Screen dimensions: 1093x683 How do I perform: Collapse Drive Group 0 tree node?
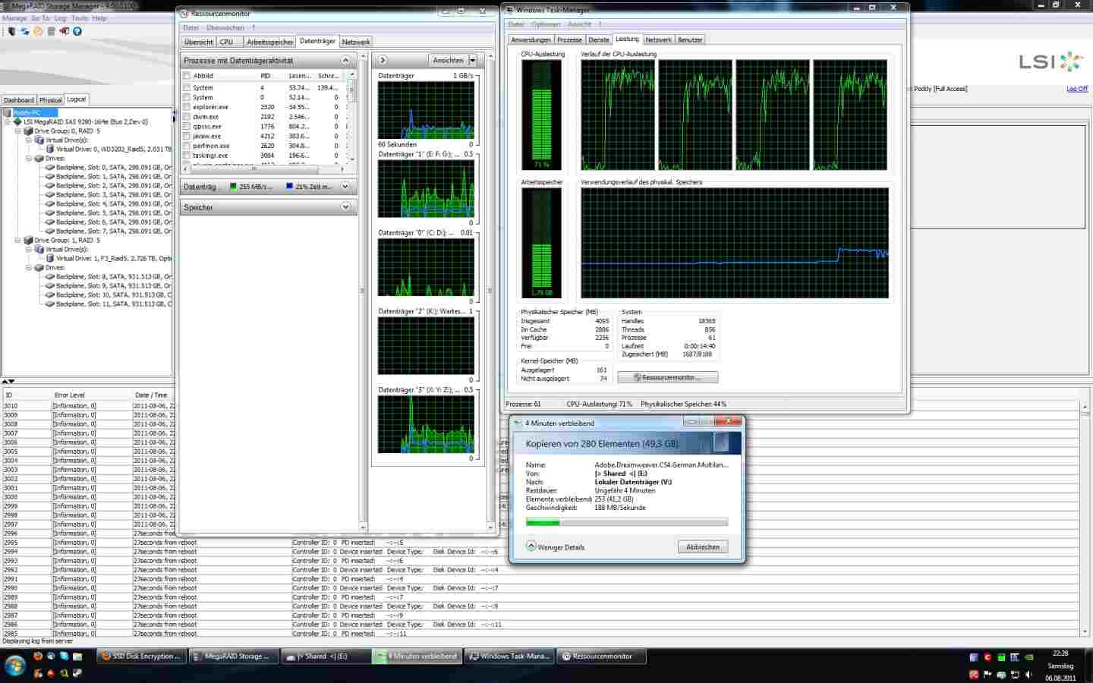pyautogui.click(x=19, y=131)
